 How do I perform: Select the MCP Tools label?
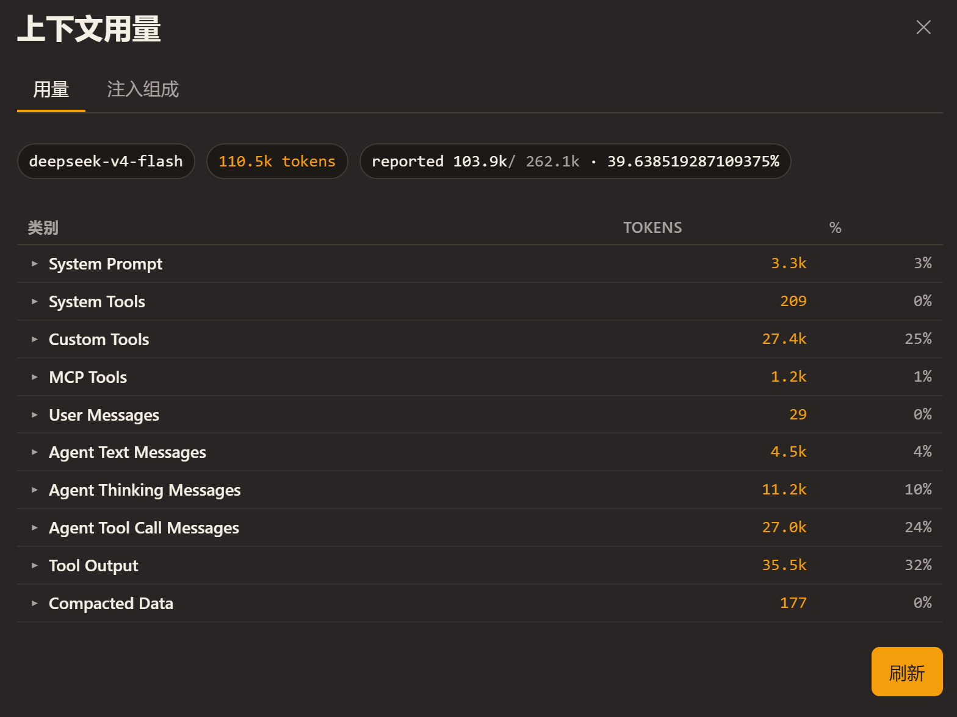(x=88, y=377)
